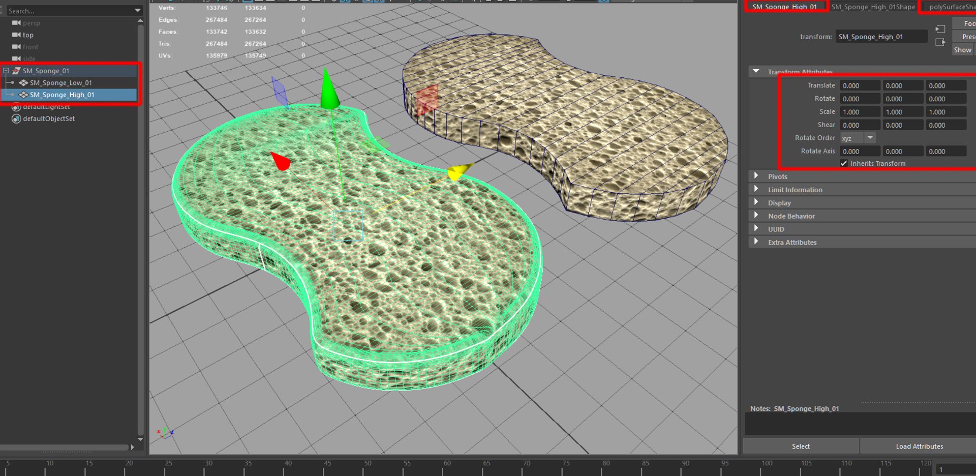Click the Load Attributes button
Screen dimensions: 976x476
(x=919, y=446)
